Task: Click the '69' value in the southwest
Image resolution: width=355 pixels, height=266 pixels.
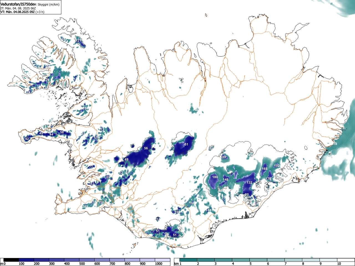Action: click(x=108, y=177)
